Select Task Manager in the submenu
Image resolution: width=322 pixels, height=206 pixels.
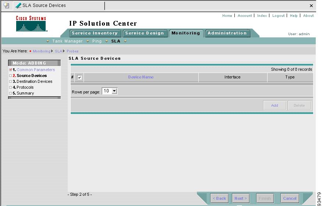click(x=67, y=41)
